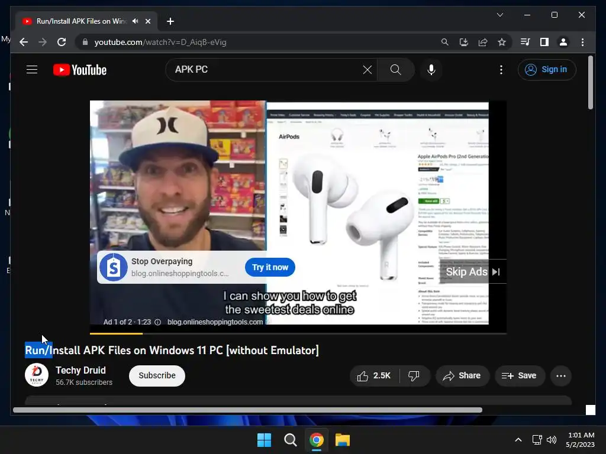Open the Techy Druid channel avatar
Viewport: 606px width, 454px height.
(37, 375)
